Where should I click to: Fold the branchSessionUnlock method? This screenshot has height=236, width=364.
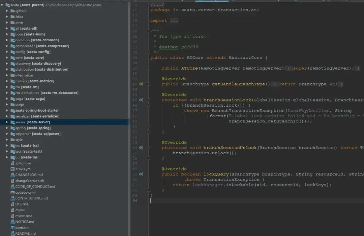149,148
